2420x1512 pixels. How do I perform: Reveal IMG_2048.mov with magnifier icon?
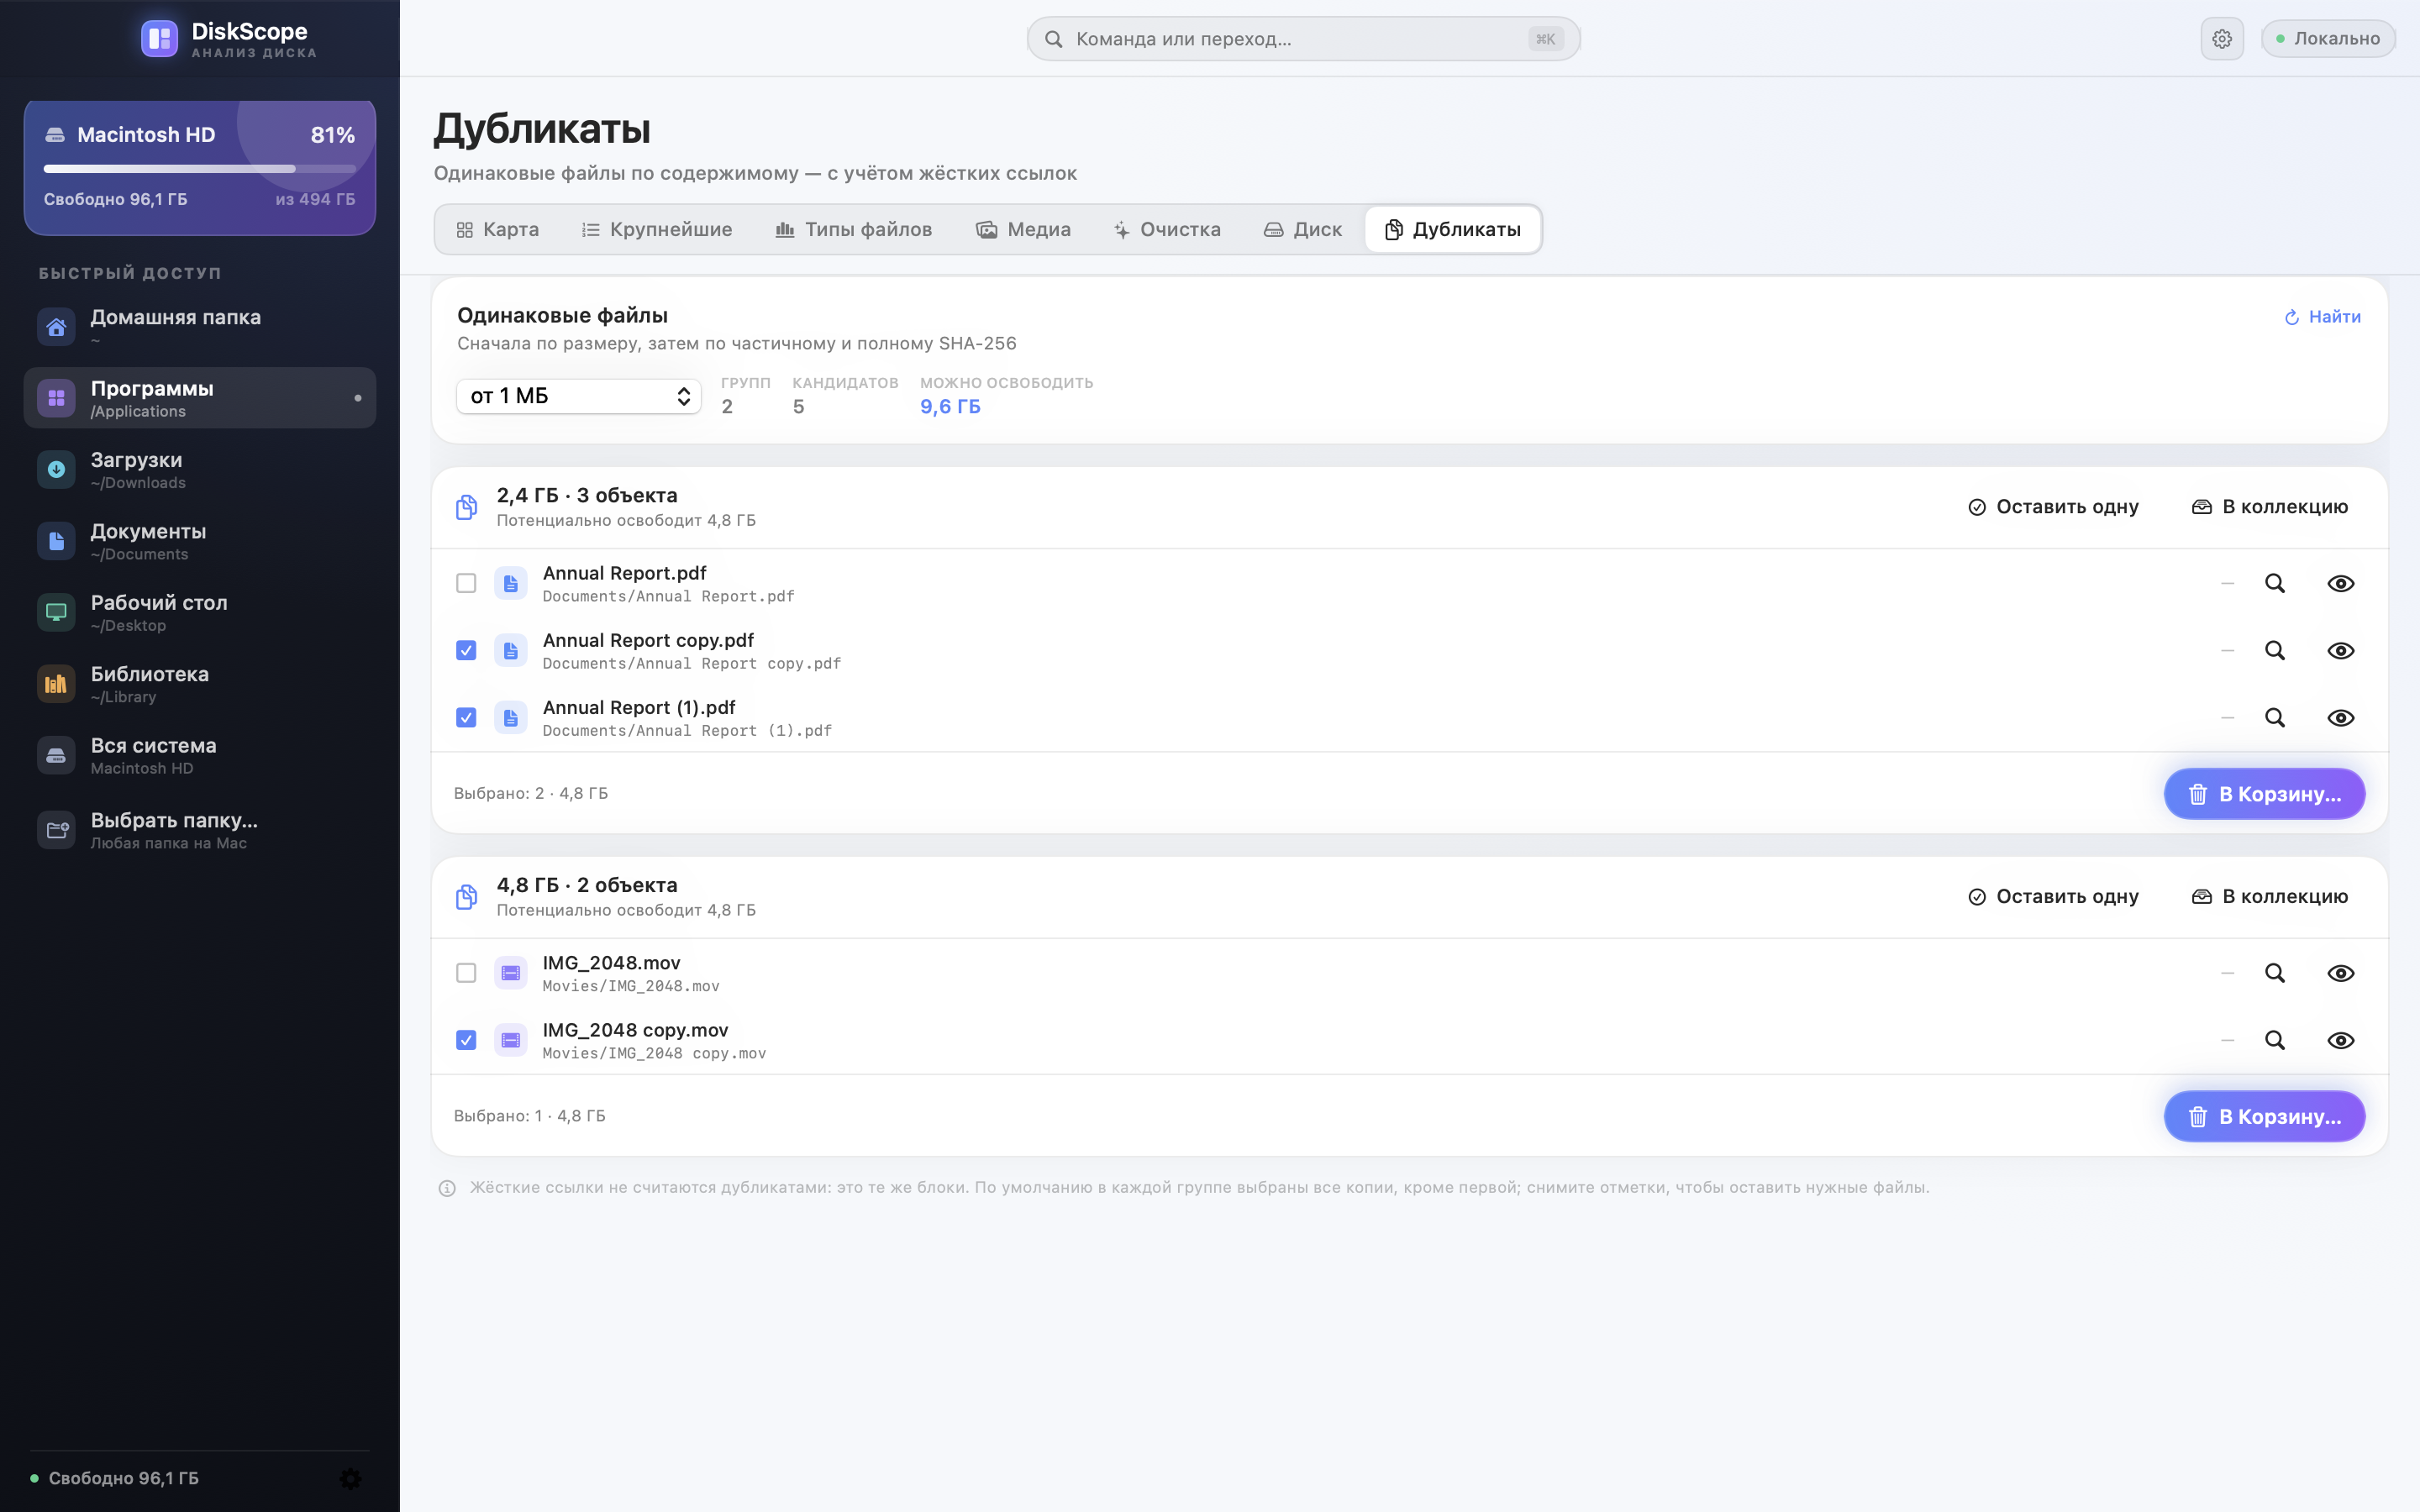(2275, 973)
